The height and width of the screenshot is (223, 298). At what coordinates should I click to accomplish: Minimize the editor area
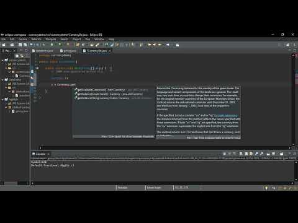coord(290,51)
